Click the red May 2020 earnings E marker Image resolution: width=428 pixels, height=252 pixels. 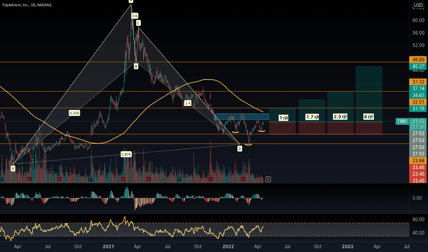pyautogui.click(x=30, y=179)
